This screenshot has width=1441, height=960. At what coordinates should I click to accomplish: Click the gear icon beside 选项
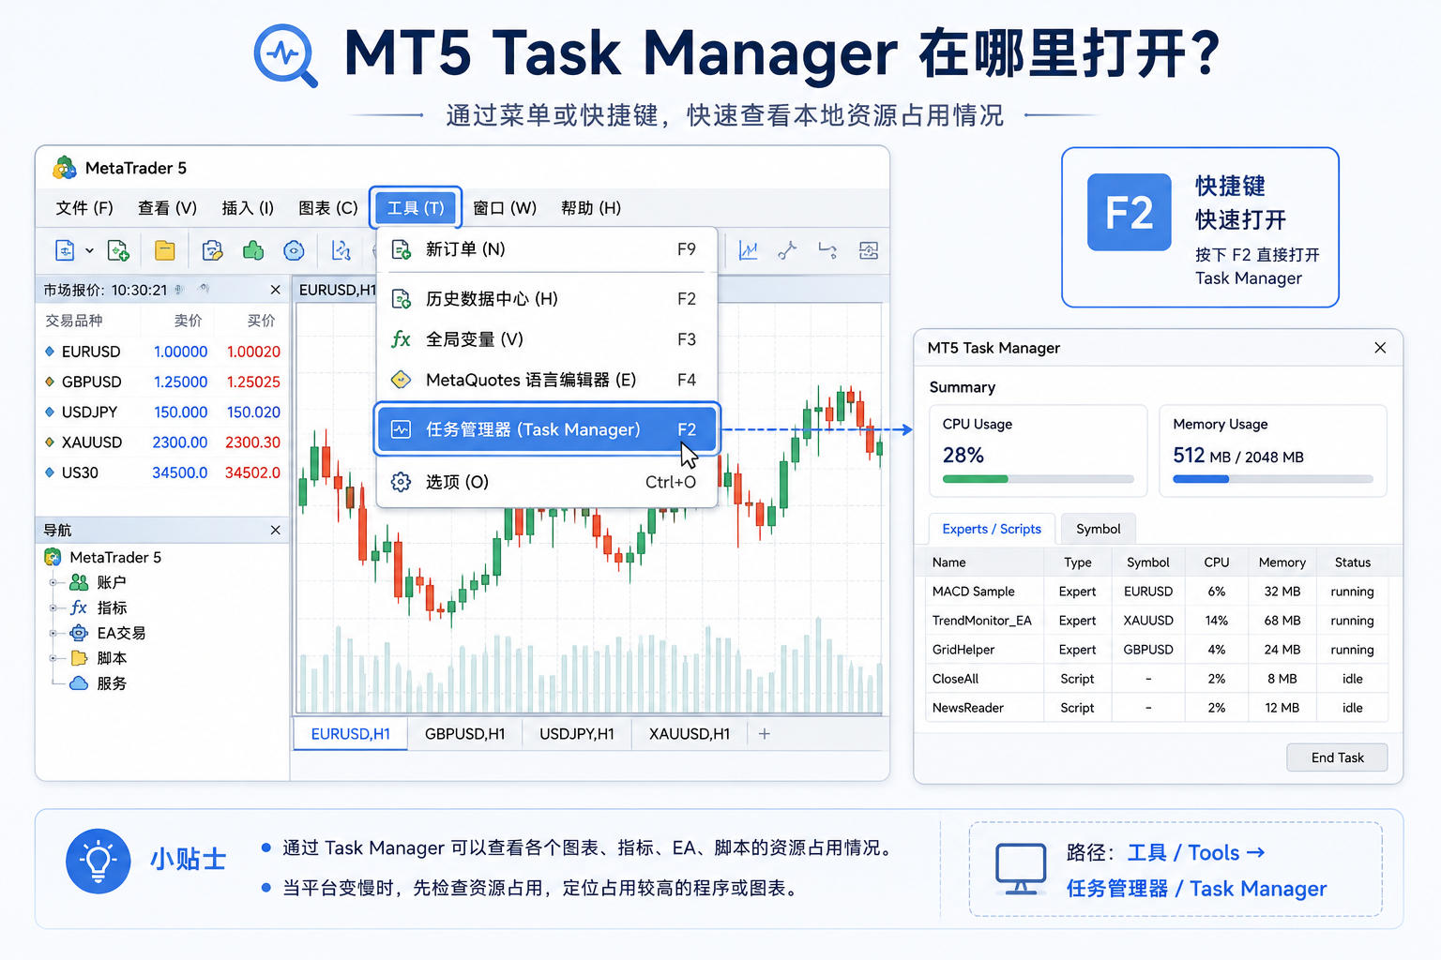(x=402, y=482)
